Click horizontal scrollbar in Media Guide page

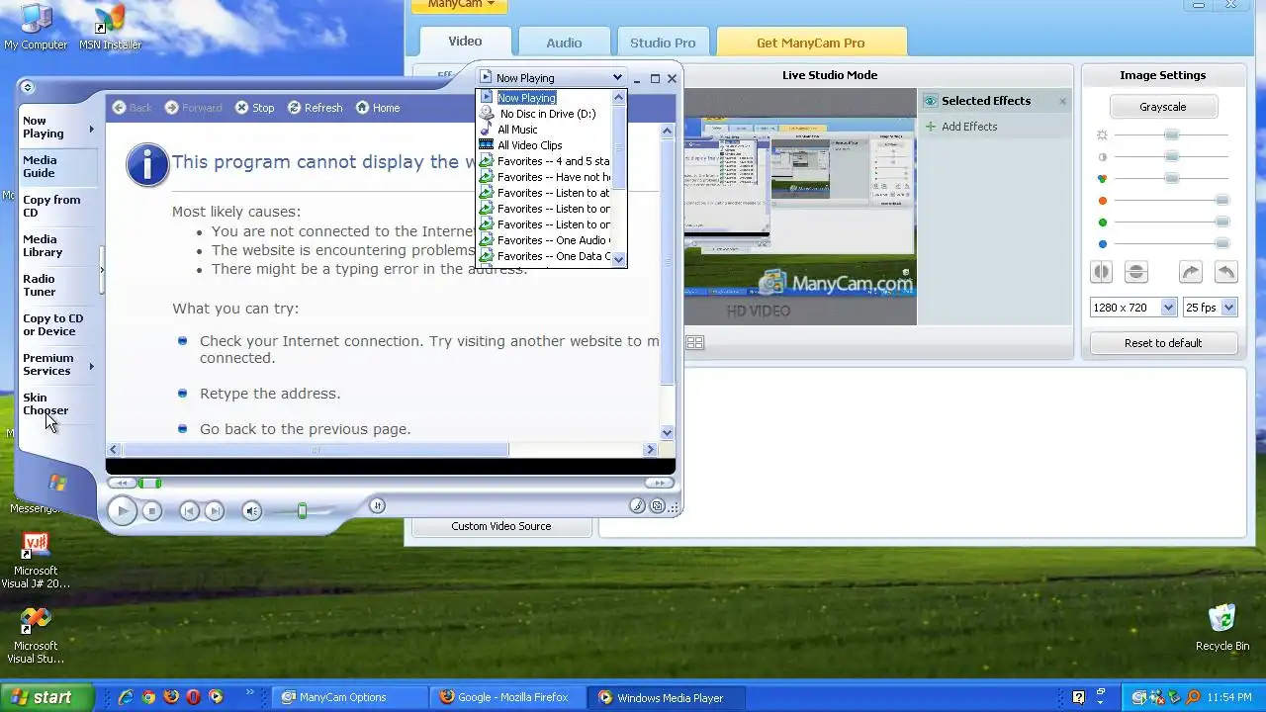(x=316, y=449)
